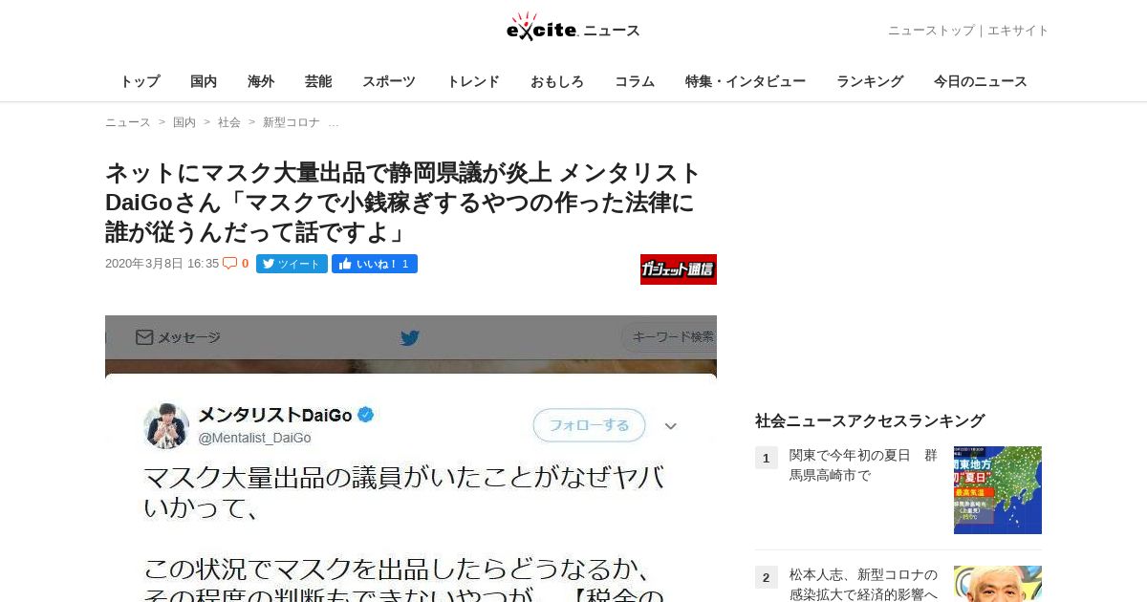This screenshot has width=1147, height=602.
Task: Go to エキサイト link in header
Action: coord(1018,31)
